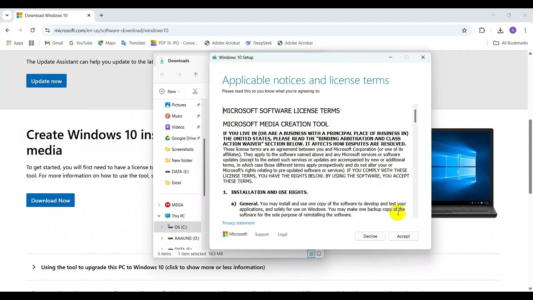Open the tab search dropdown in Chrome
This screenshot has height=300, width=533.
7,15
